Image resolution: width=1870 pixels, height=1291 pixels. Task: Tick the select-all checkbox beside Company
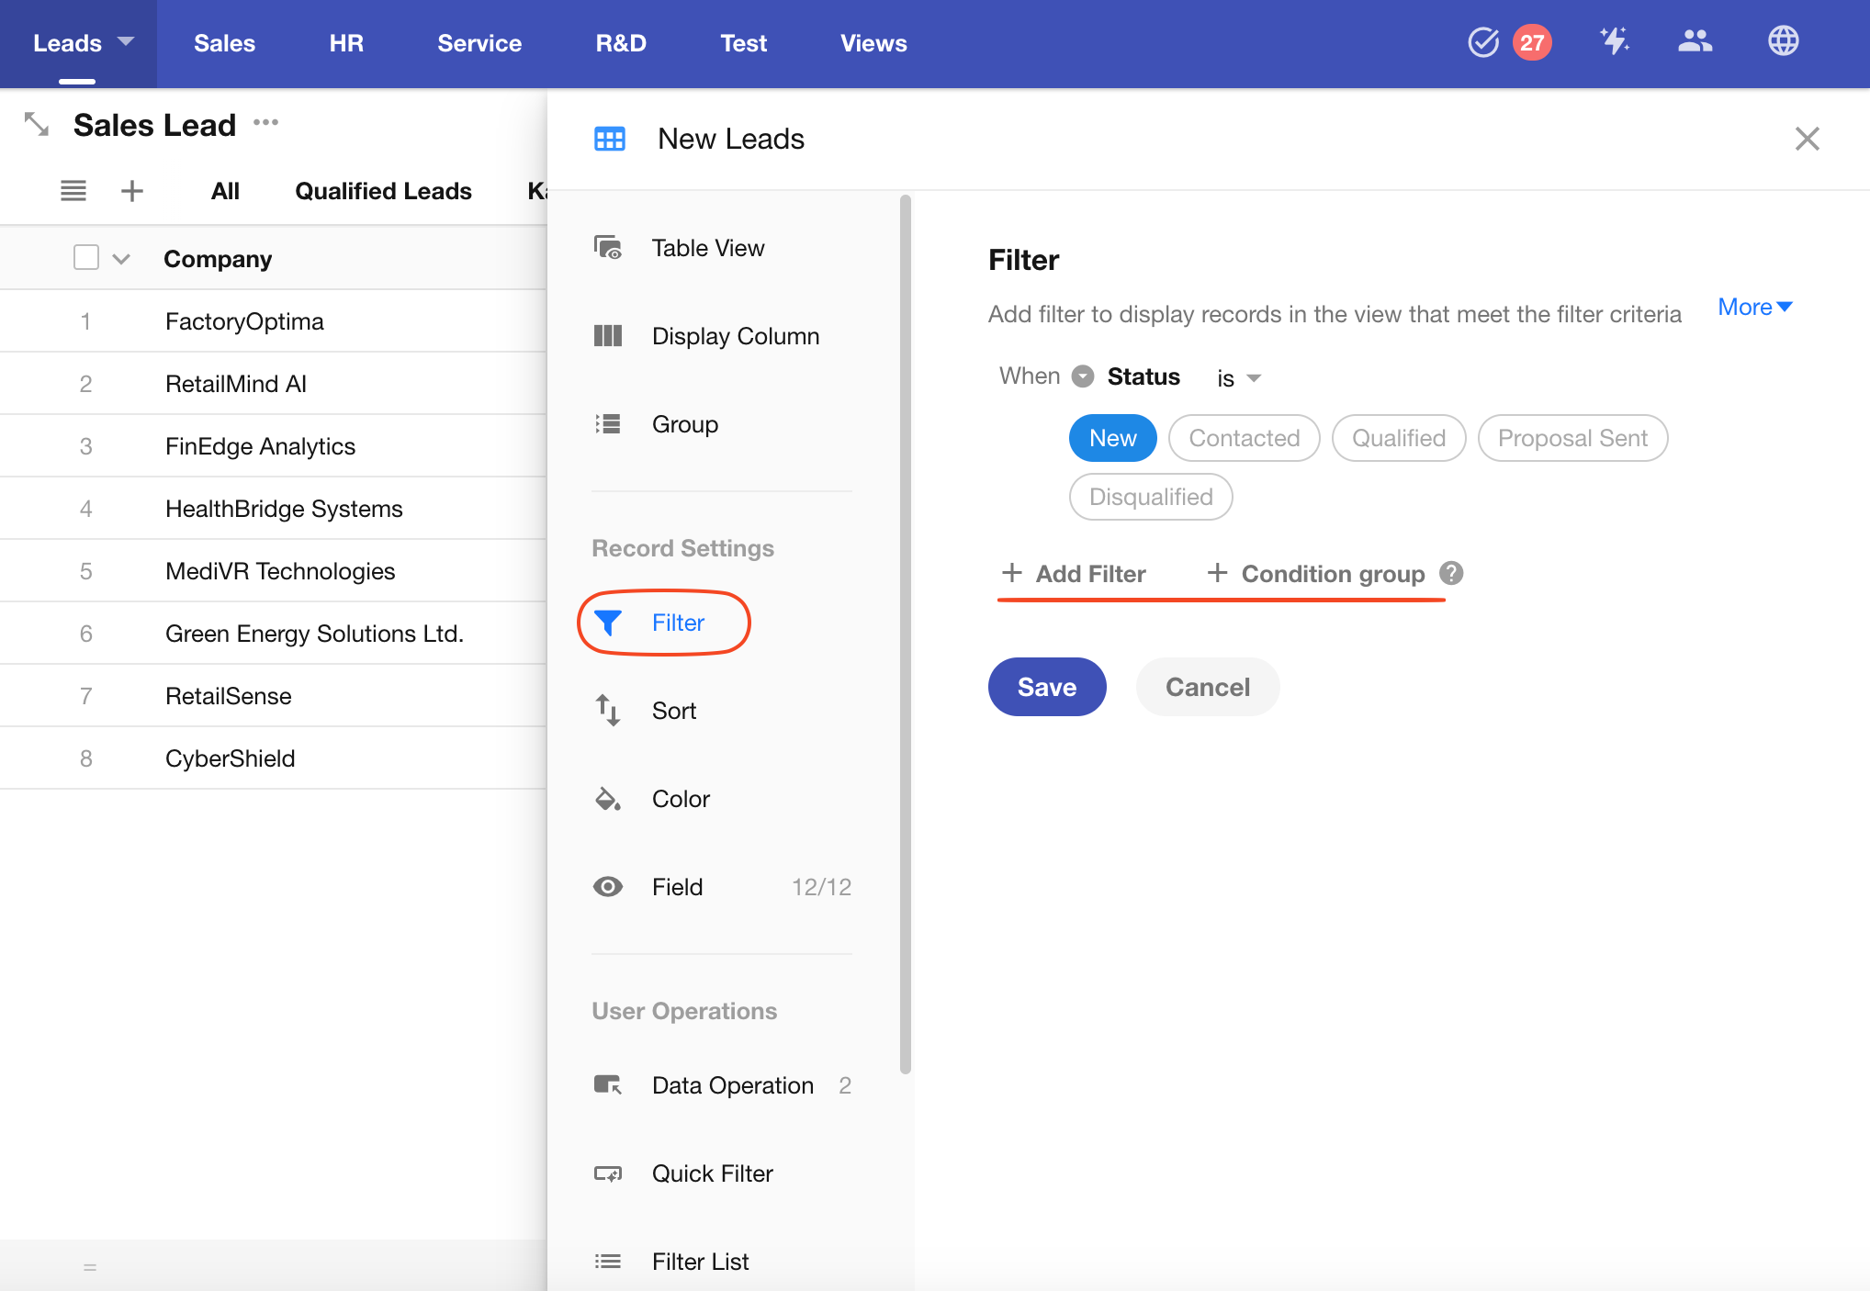click(86, 258)
